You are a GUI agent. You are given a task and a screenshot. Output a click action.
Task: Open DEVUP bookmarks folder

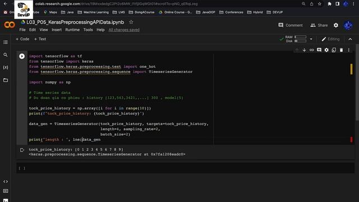[275, 12]
